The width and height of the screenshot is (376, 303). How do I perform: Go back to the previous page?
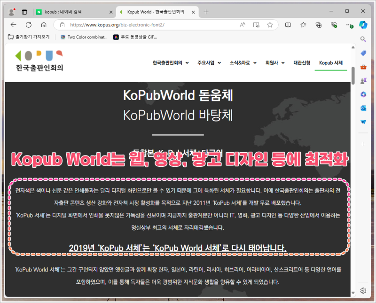point(14,25)
